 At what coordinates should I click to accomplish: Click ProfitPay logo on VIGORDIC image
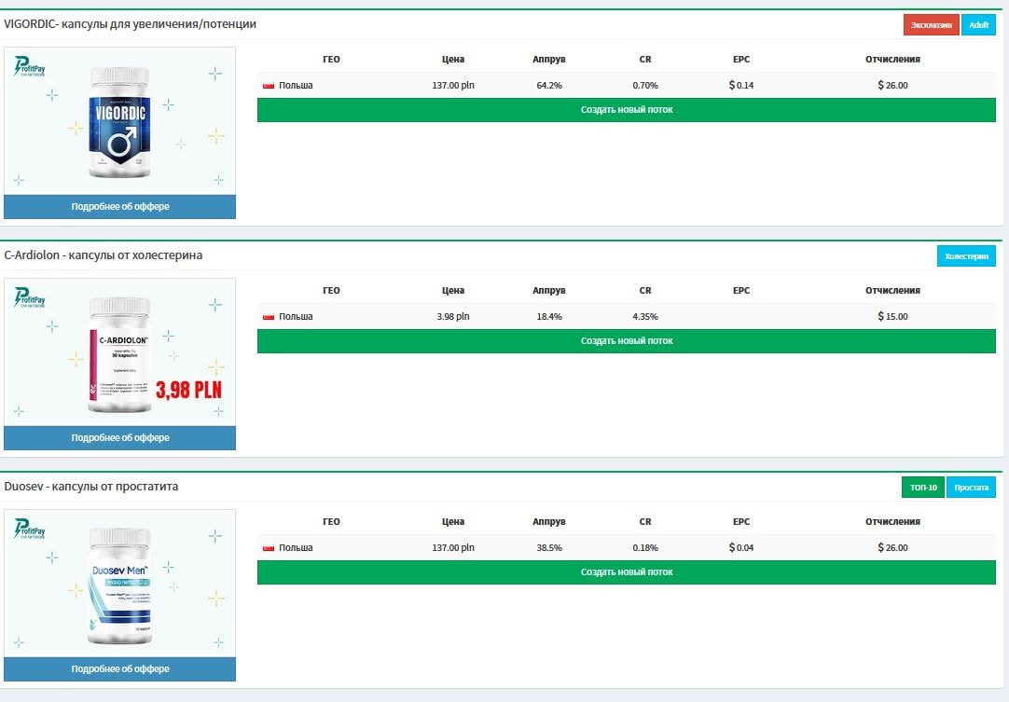click(x=30, y=66)
